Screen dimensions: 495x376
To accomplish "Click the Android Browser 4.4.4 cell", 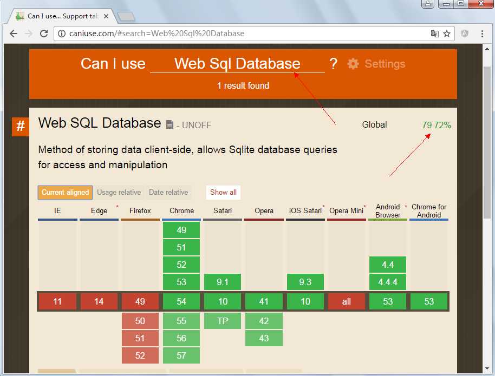I will point(388,282).
